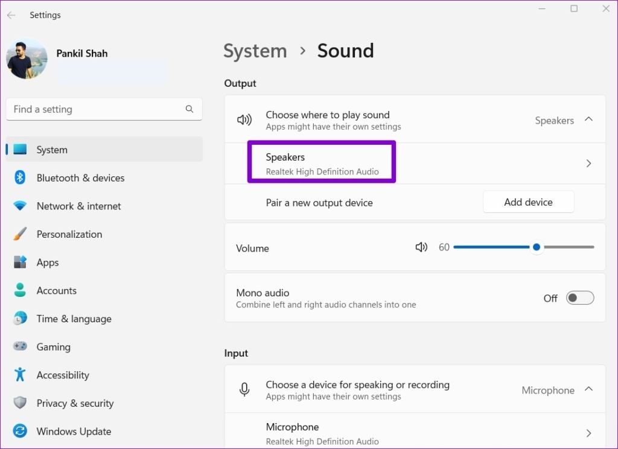Open the Apps settings icon
Screen dimensions: 618x449
coord(18,262)
